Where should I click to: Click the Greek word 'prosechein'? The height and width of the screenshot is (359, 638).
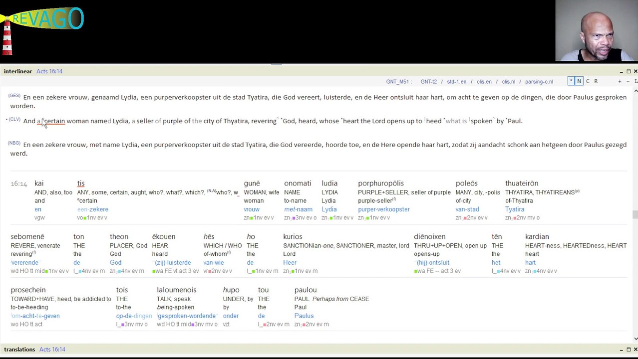28,290
